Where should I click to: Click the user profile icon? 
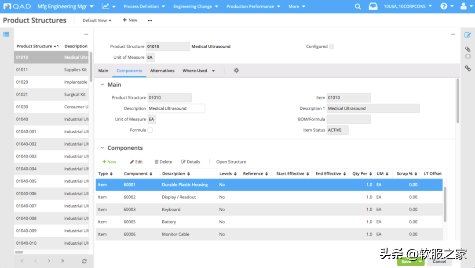464,7
